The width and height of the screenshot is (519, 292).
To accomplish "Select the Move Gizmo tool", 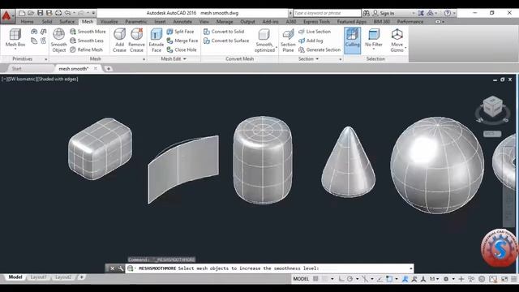I will click(397, 40).
